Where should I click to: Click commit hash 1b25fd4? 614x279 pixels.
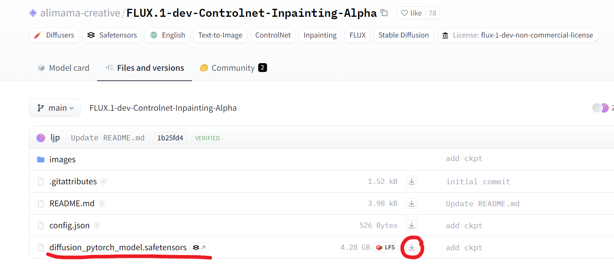click(x=170, y=138)
